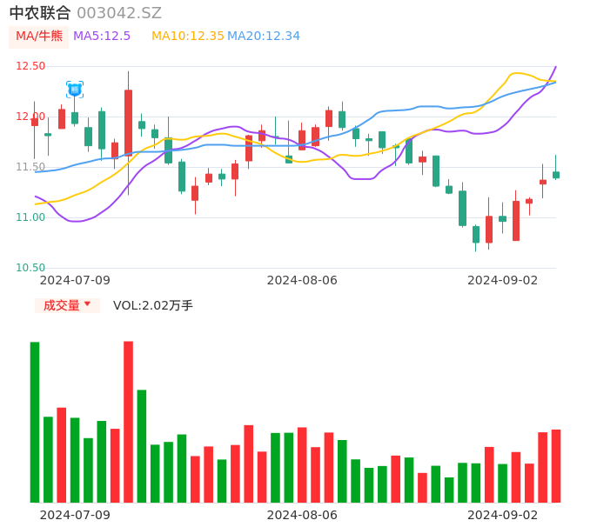The height and width of the screenshot is (527, 597).
Task: Click the last red volume bar on the right
Action: (x=555, y=465)
